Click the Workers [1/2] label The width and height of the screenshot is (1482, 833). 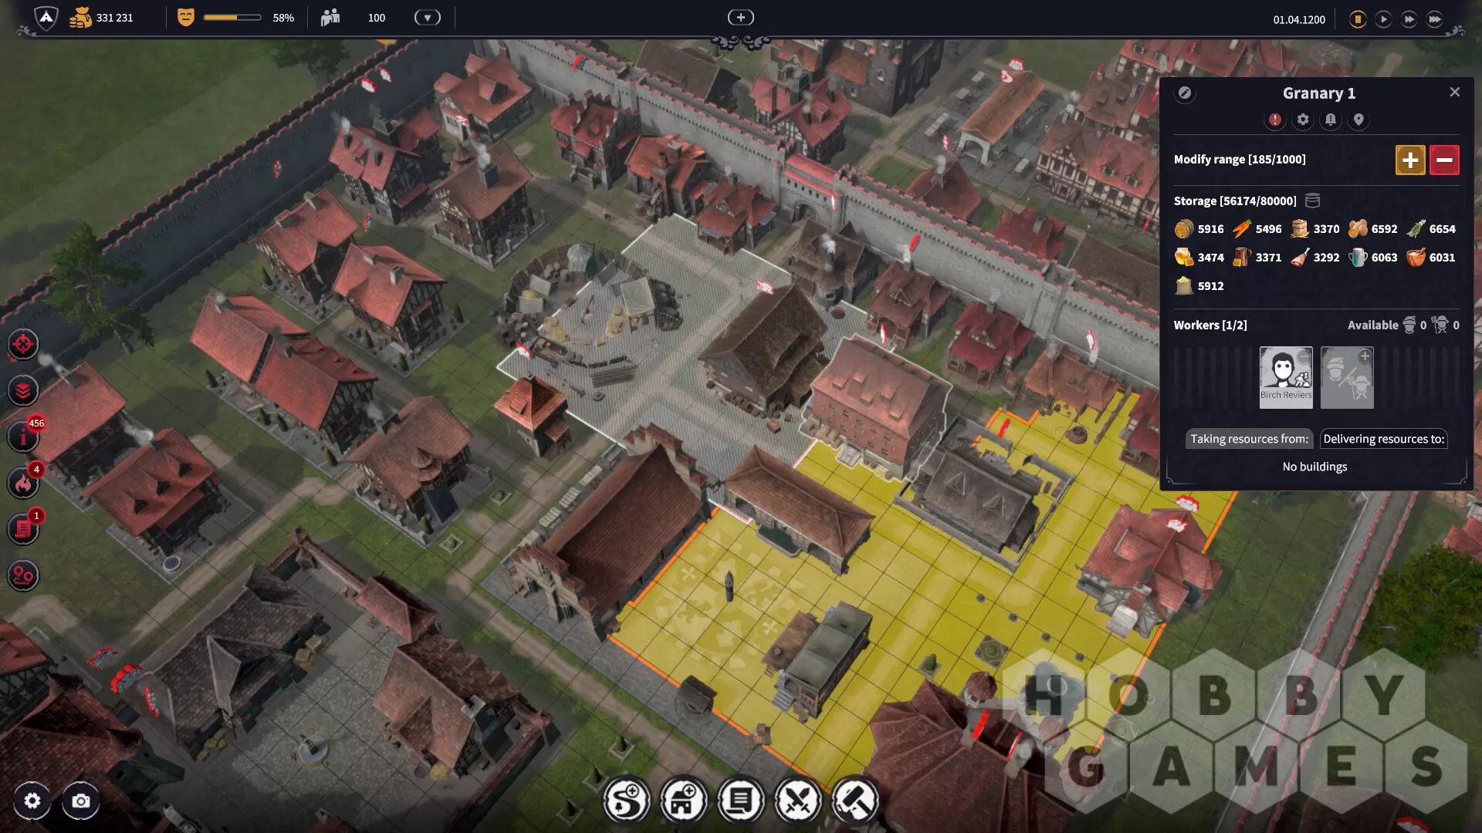pos(1210,325)
